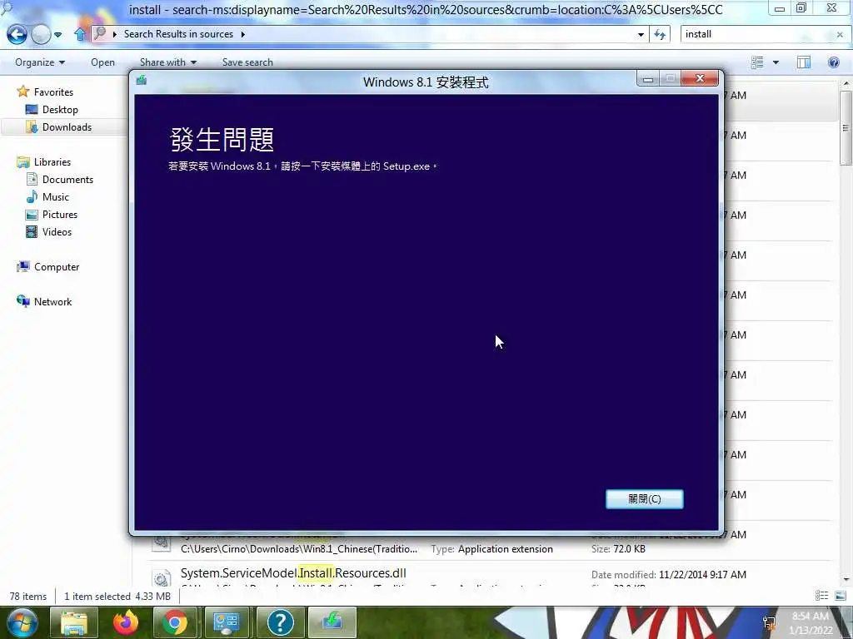This screenshot has height=639, width=853.
Task: Select Favorites in the navigation pane
Action: tap(53, 92)
